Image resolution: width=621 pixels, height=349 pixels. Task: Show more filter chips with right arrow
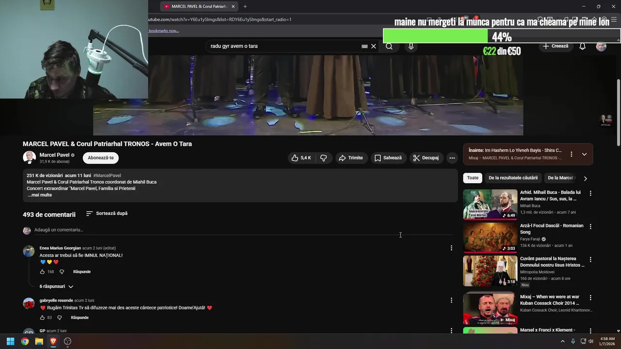coord(585,178)
